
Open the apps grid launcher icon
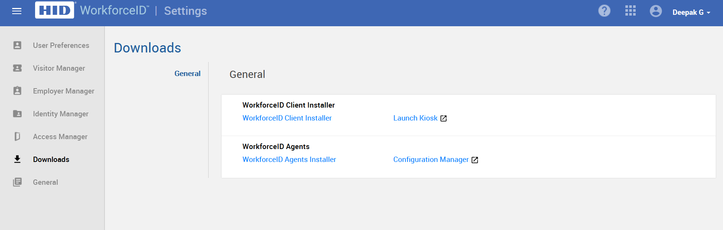630,11
